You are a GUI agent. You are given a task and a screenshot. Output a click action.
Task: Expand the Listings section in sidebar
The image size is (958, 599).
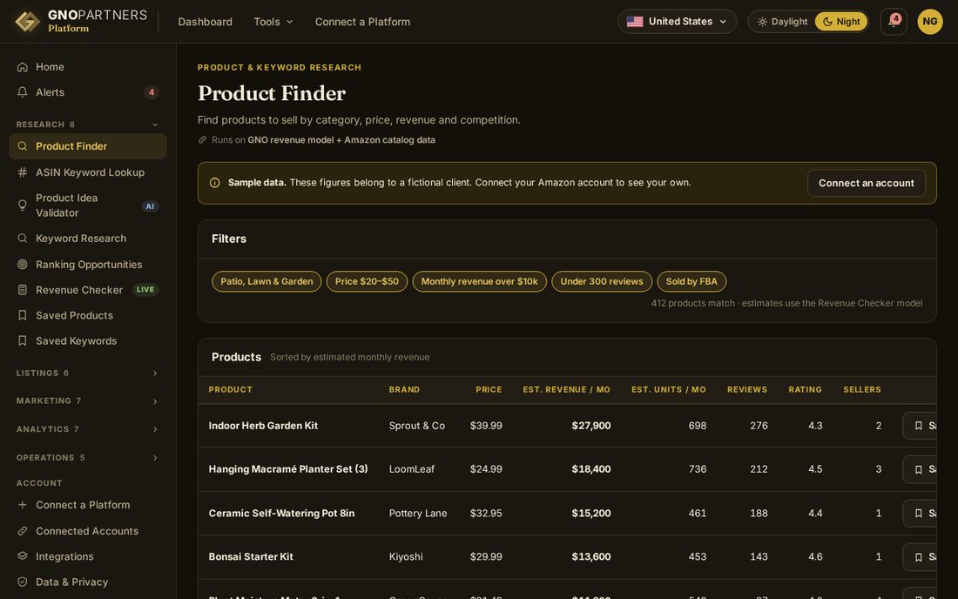click(x=87, y=374)
